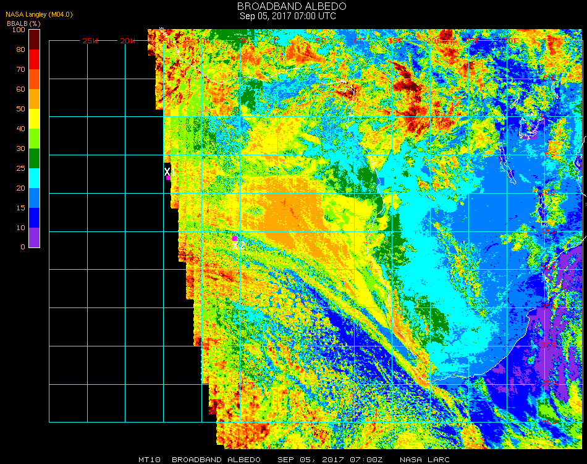Click the legend tick value '40'
Image resolution: width=587 pixels, height=464 pixels.
tap(20, 129)
